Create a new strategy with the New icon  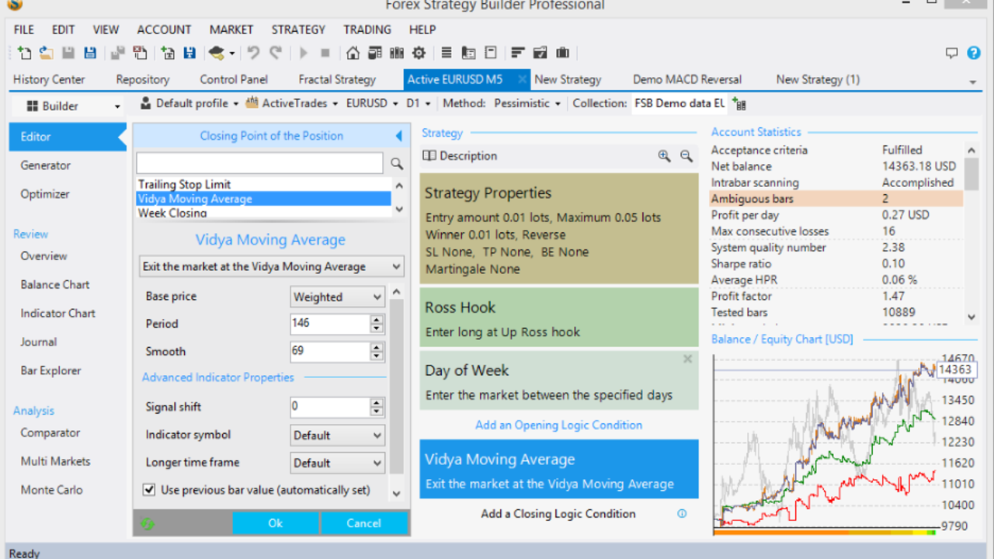(x=24, y=53)
